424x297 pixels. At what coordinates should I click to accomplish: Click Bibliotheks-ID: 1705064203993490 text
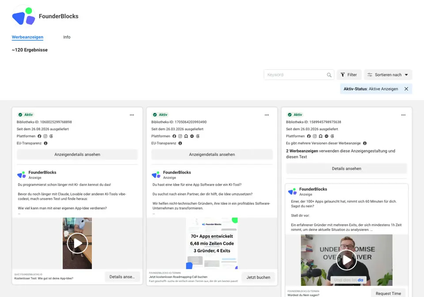point(179,122)
